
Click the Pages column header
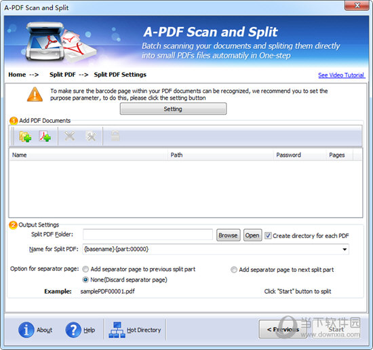pyautogui.click(x=340, y=155)
